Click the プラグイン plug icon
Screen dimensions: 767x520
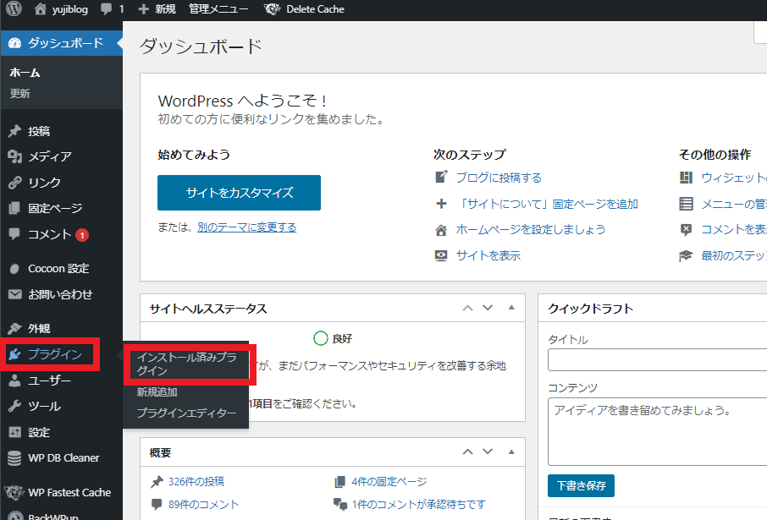click(14, 353)
